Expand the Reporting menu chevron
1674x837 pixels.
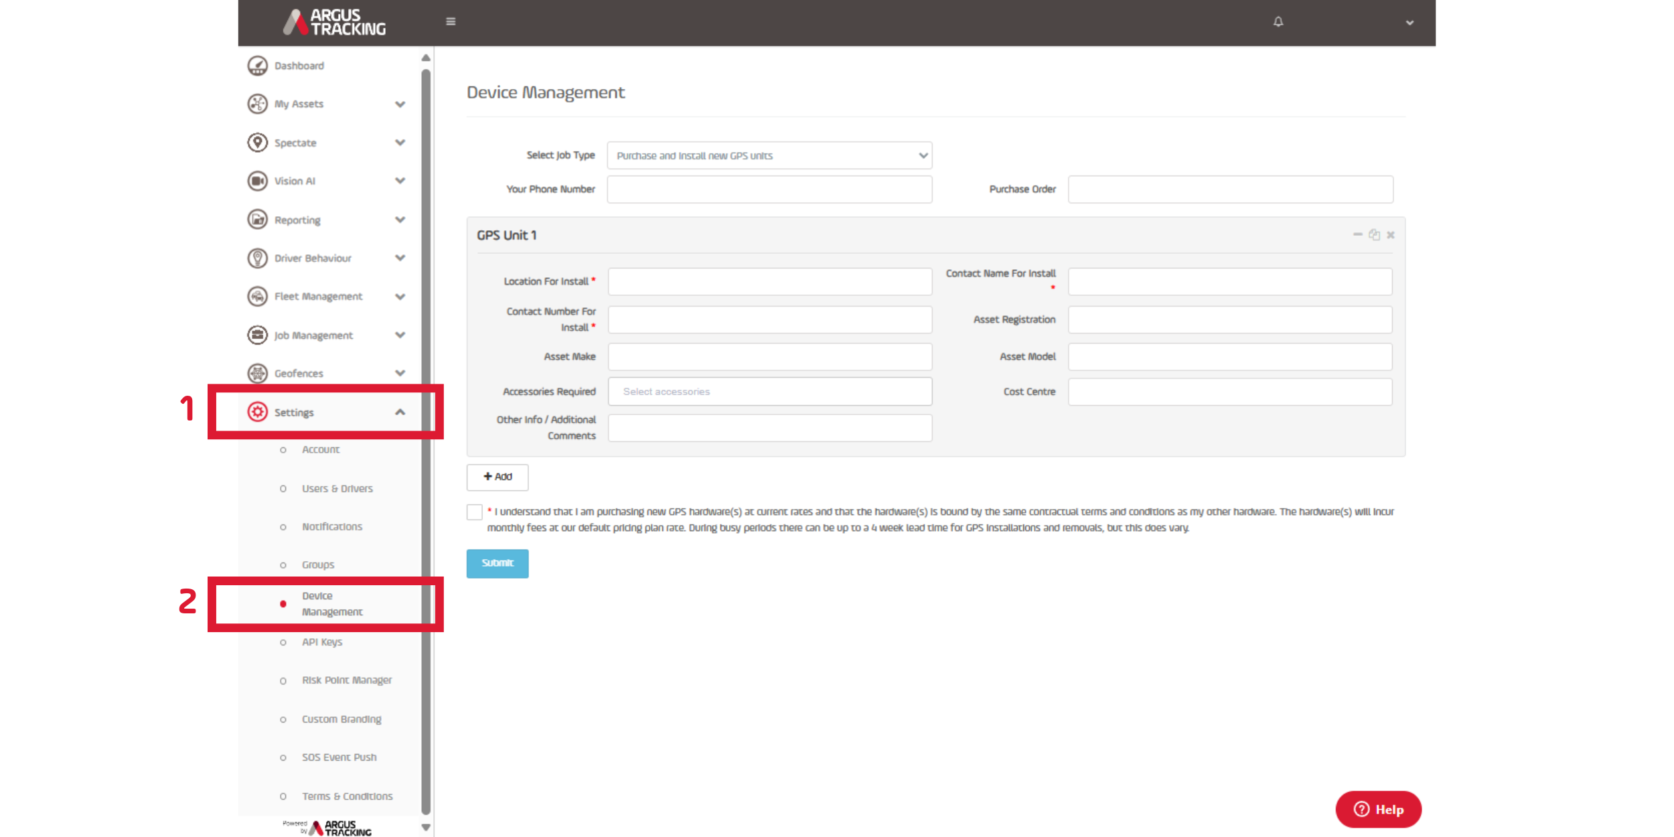click(x=400, y=220)
